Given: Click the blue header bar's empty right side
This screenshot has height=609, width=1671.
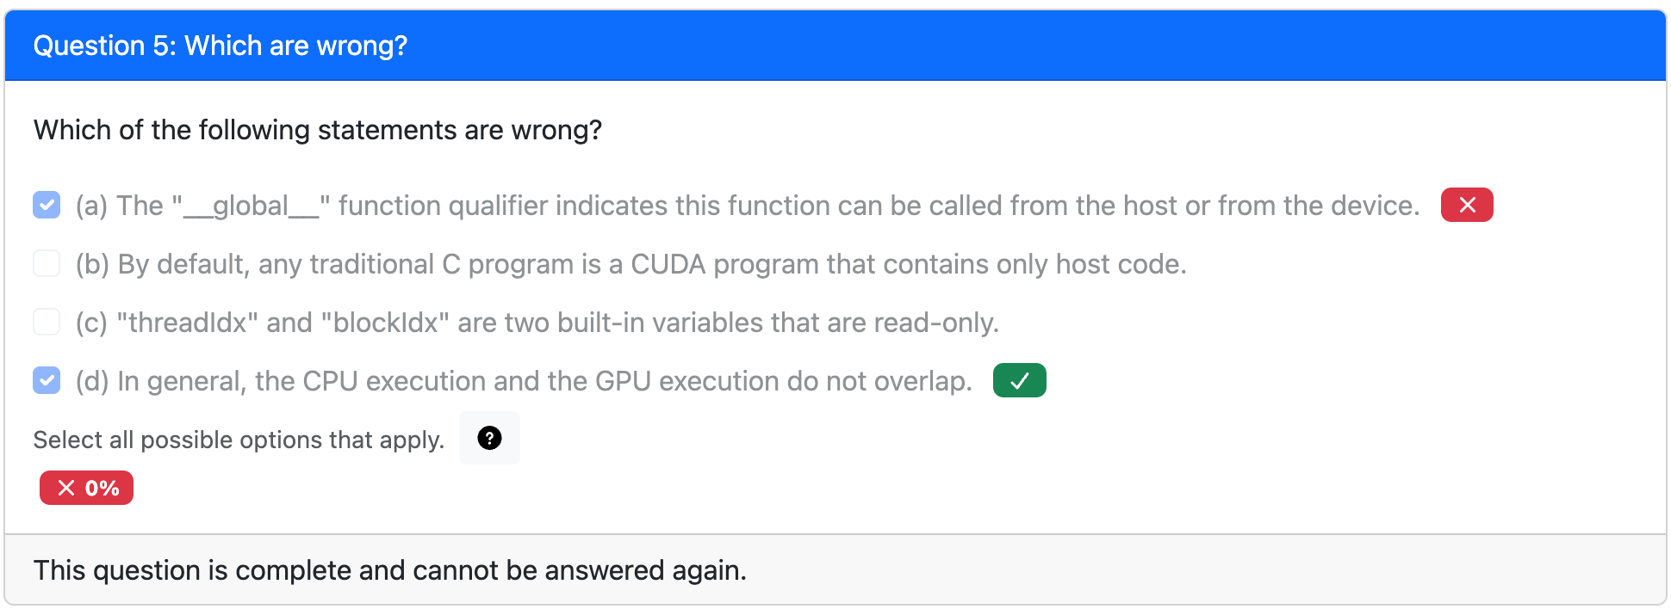Looking at the screenshot, I should (x=1206, y=46).
